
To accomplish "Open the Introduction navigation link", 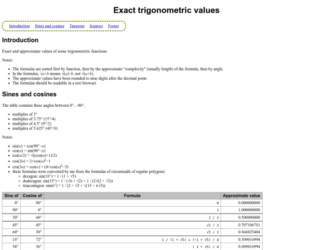I will (19, 26).
